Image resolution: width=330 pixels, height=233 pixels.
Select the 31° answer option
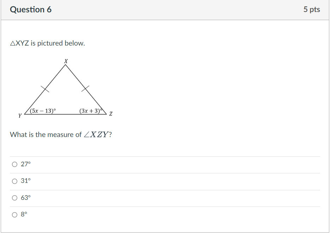point(14,181)
